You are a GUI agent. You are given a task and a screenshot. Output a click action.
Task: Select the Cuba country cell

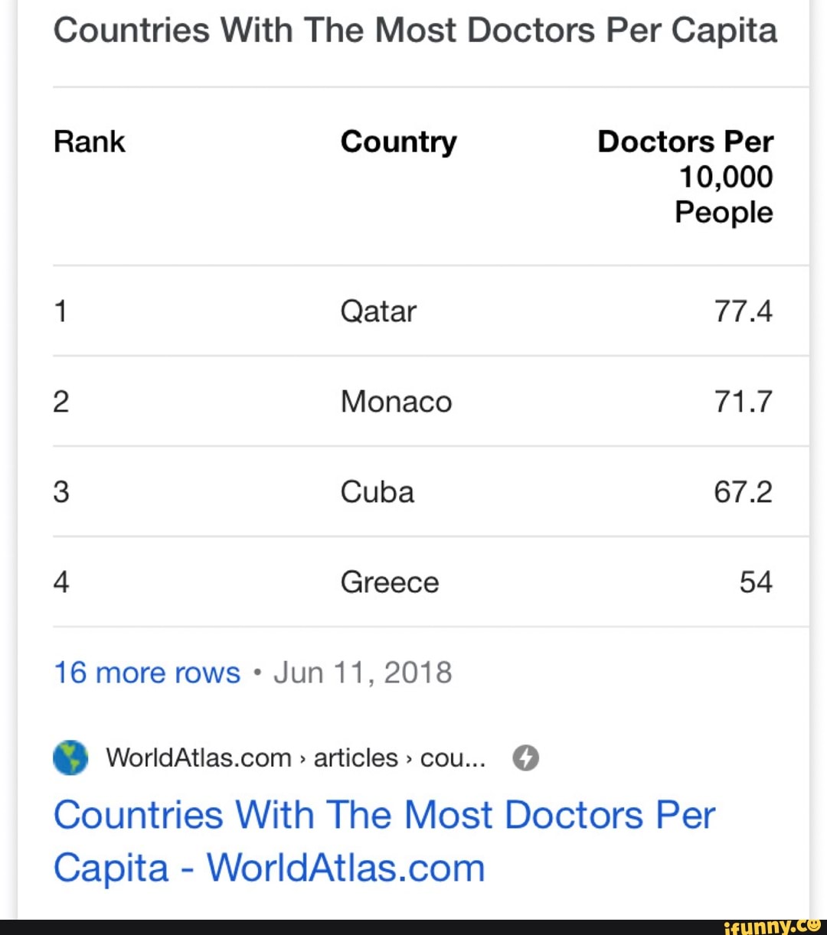[378, 492]
